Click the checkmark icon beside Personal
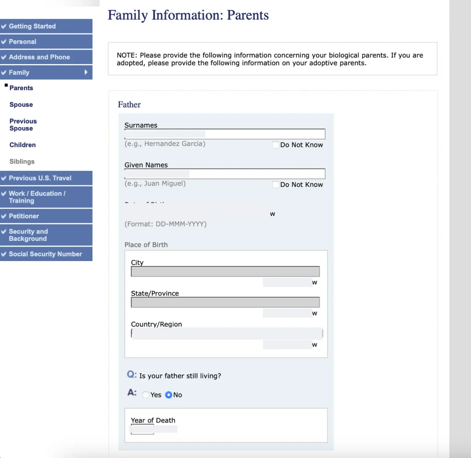This screenshot has height=458, width=471. click(4, 42)
